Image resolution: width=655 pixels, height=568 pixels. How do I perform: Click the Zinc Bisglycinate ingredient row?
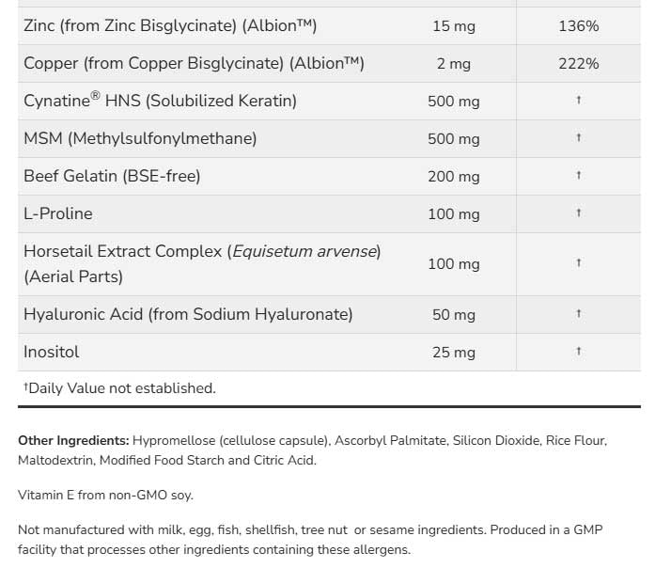coord(169,25)
